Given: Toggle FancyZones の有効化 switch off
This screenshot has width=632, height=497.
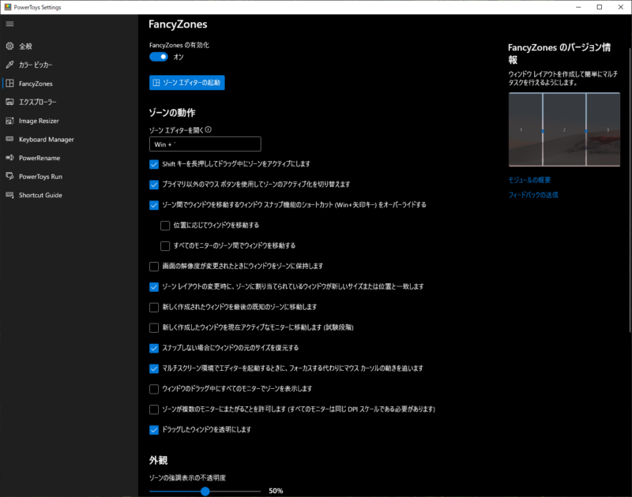Looking at the screenshot, I should (x=159, y=57).
